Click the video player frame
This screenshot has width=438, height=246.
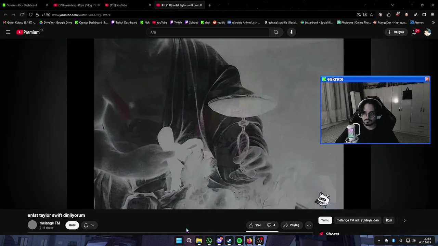(x=219, y=124)
